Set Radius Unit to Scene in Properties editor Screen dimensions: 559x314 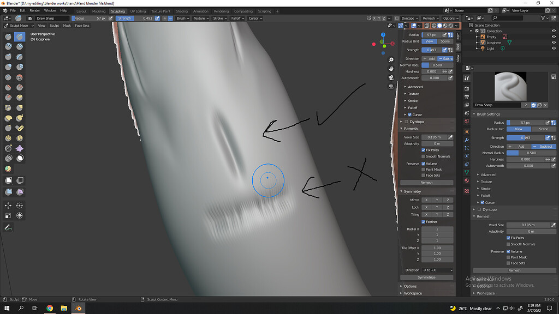543,129
